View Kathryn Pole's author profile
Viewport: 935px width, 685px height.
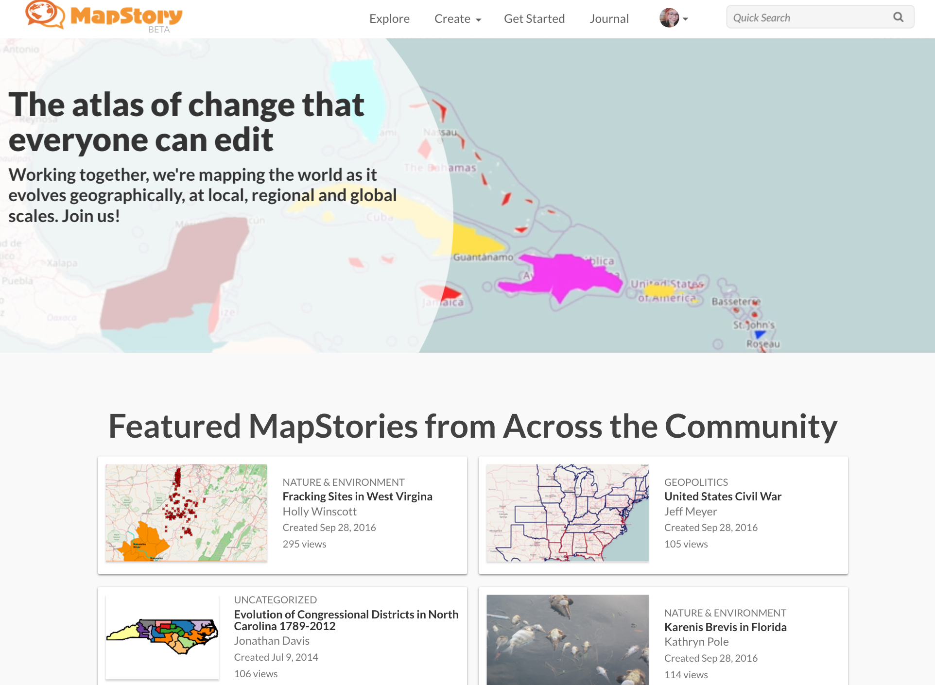point(696,642)
